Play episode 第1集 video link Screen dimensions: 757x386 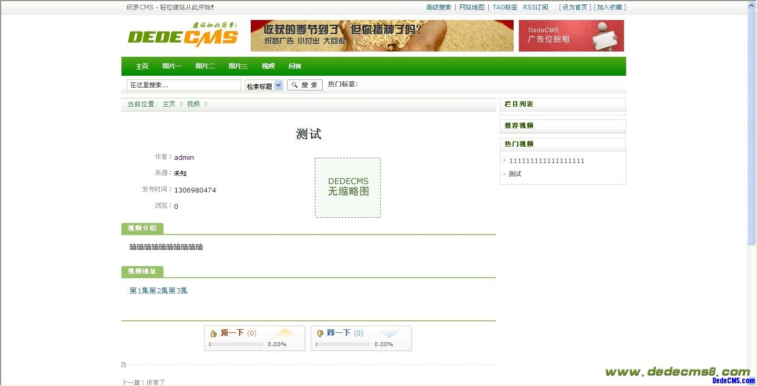point(139,291)
